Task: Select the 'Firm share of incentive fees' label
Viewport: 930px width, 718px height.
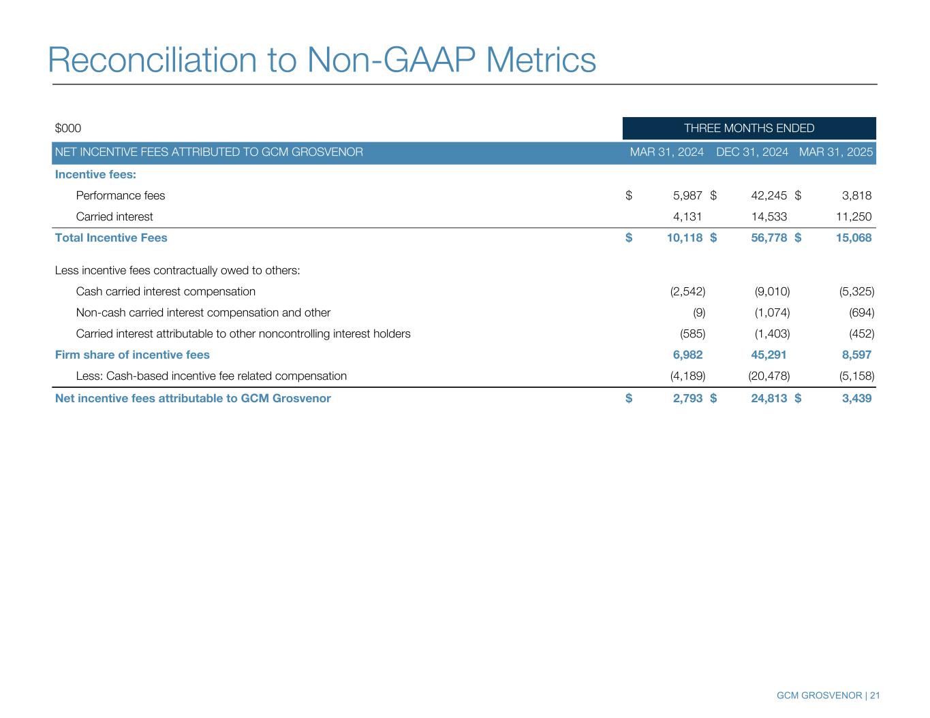Action: pos(132,355)
